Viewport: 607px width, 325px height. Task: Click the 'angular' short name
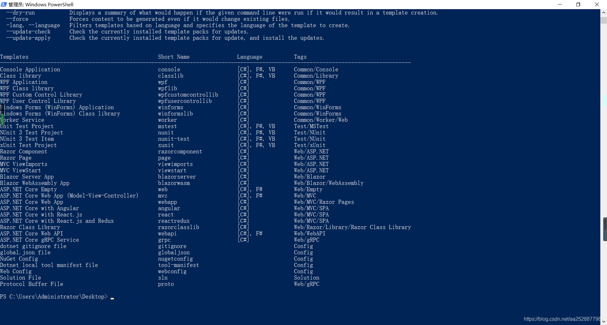[169, 208]
